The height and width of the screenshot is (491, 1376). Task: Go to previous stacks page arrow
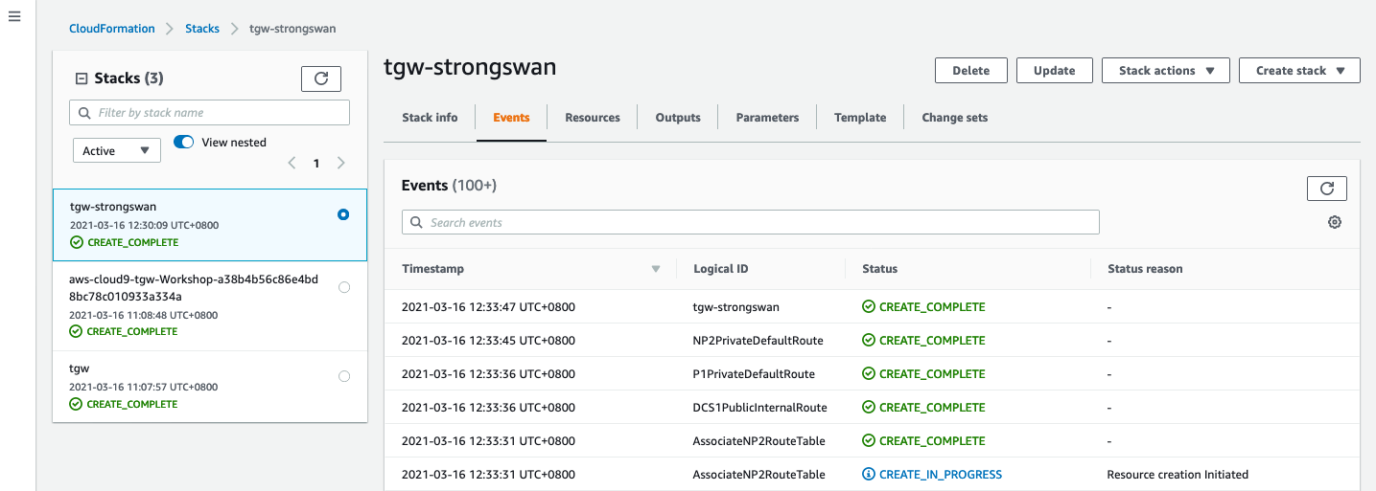pos(292,164)
